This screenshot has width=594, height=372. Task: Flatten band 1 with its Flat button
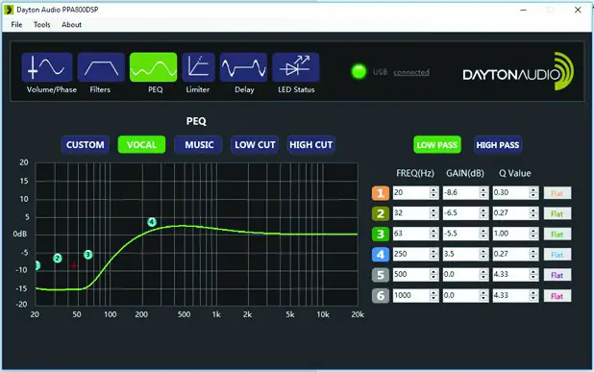pyautogui.click(x=557, y=193)
